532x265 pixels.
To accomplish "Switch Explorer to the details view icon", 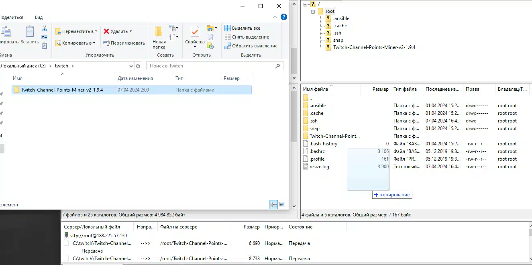I will click(x=273, y=204).
